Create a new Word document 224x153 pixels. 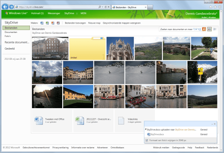pos(42,23)
